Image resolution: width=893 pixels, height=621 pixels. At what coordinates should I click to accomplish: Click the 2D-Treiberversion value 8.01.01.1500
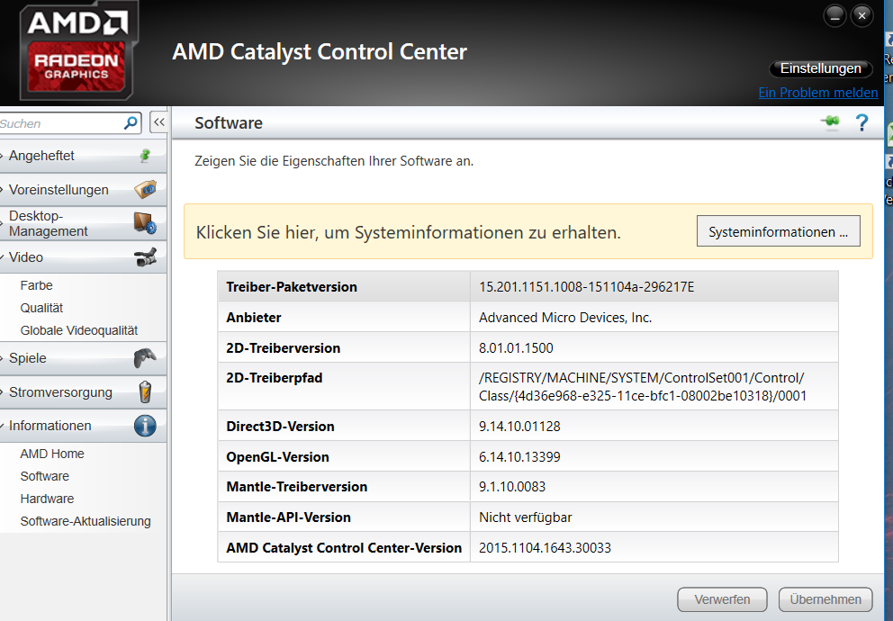tap(516, 347)
